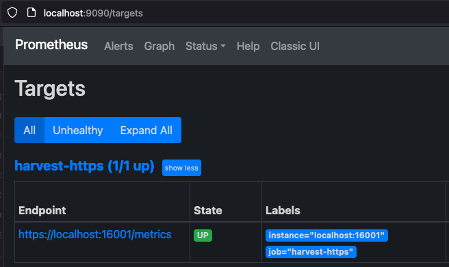Open the Help page
The image size is (449, 267).
pyautogui.click(x=248, y=46)
